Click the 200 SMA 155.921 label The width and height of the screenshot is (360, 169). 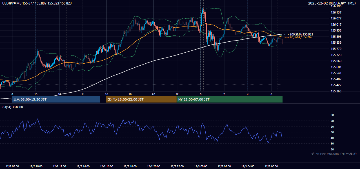click(299, 34)
